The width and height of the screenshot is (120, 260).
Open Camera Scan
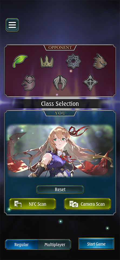coord(88,204)
